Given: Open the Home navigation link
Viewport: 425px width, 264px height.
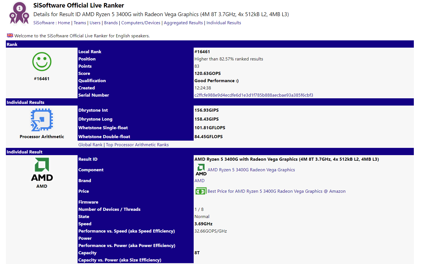Looking at the screenshot, I should (64, 23).
